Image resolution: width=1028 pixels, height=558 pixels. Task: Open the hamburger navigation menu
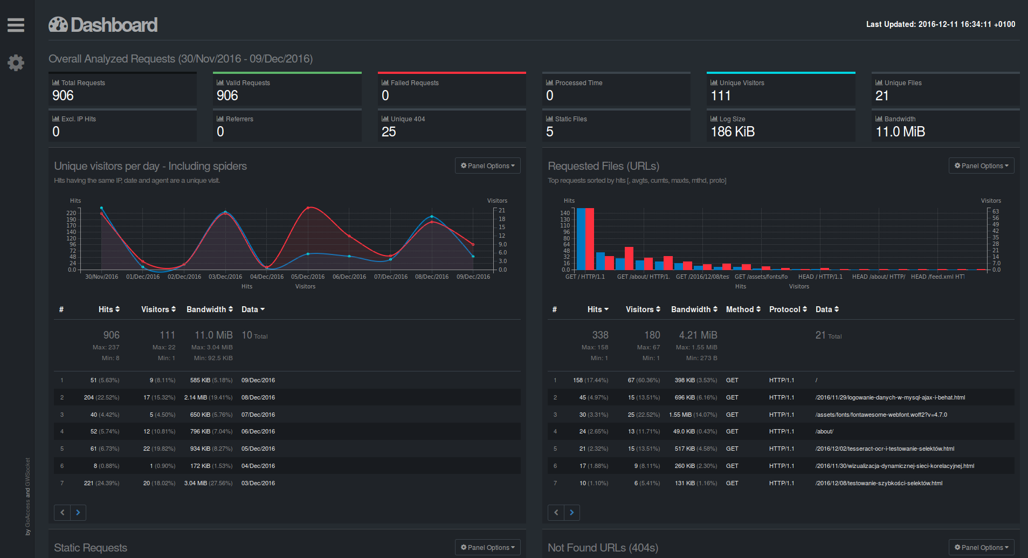16,25
